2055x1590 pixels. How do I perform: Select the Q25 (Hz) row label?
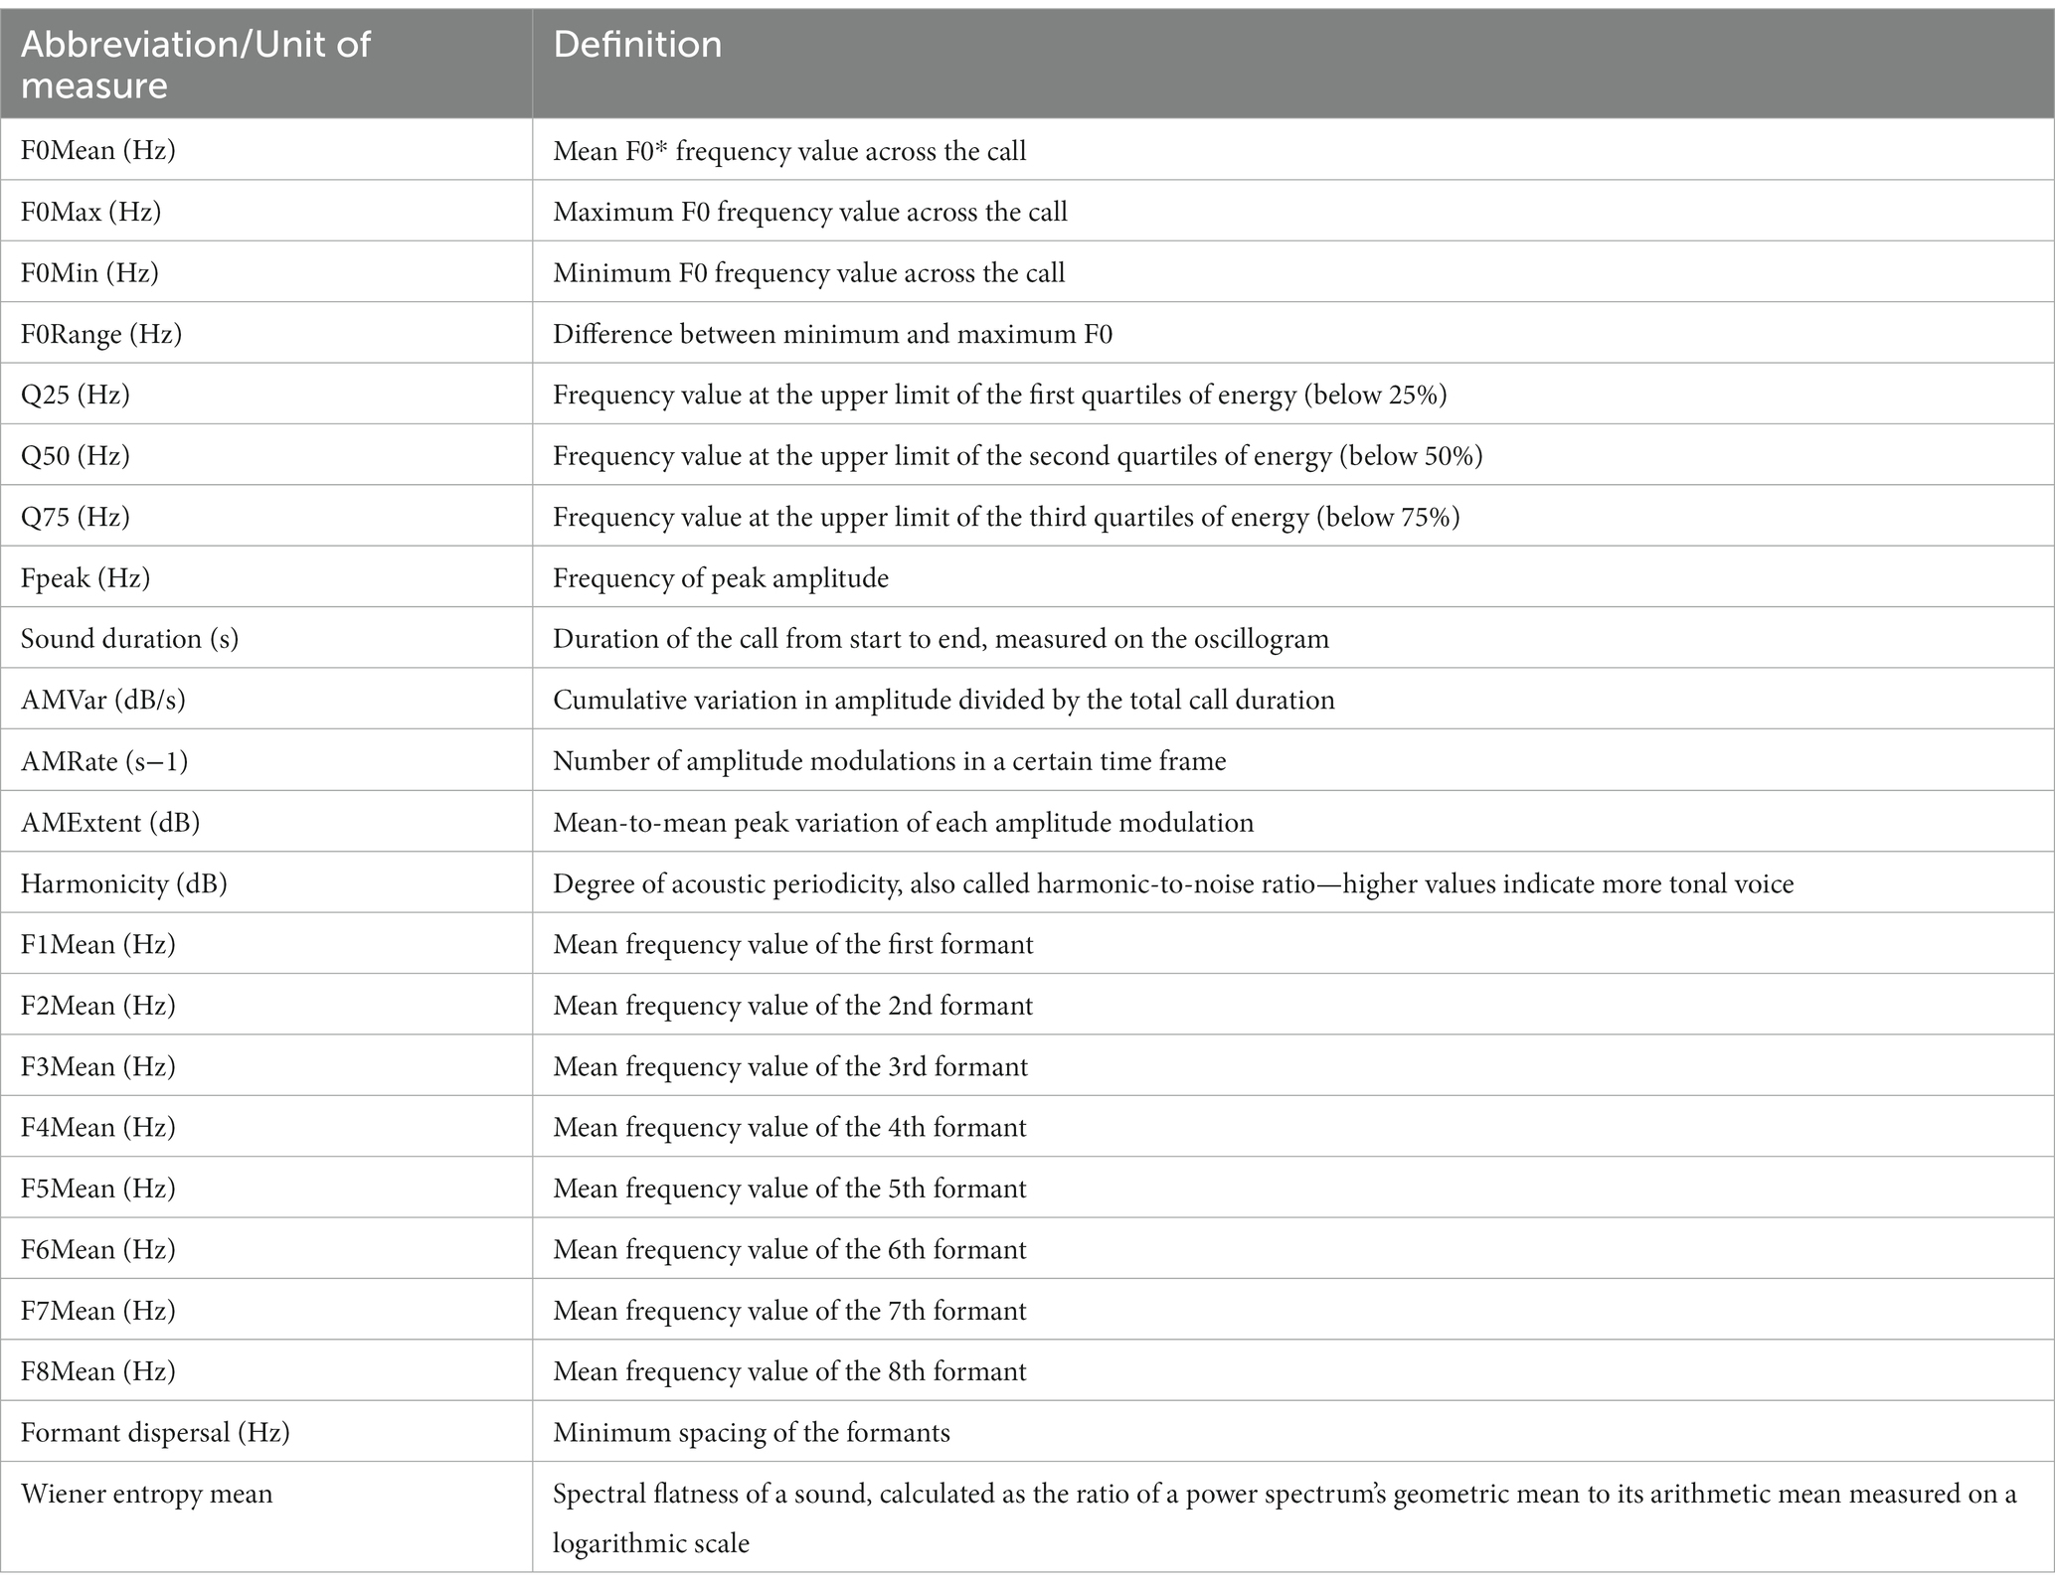coord(76,395)
